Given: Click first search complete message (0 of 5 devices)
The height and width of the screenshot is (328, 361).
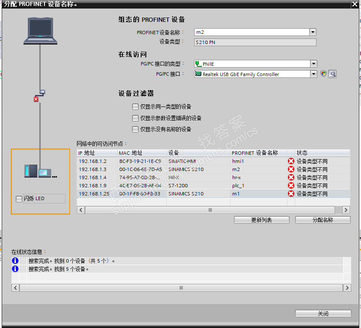Looking at the screenshot, I should [71, 261].
